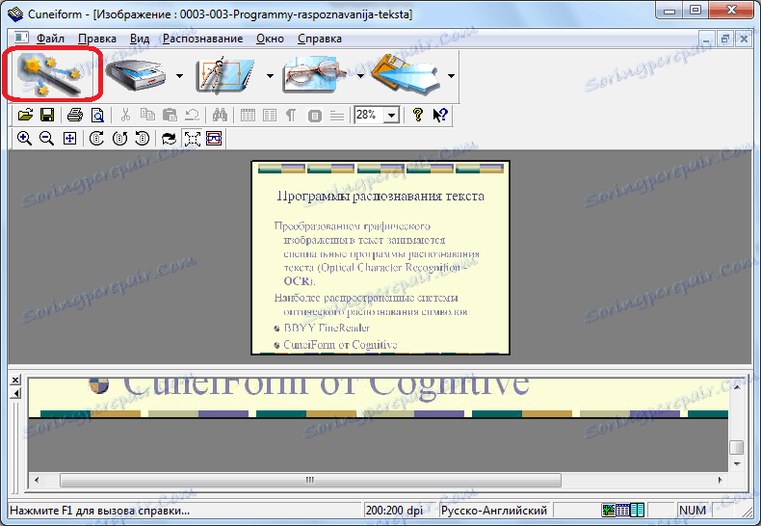This screenshot has height=526, width=761.
Task: Run layout markup with the compass icon
Action: 225,75
